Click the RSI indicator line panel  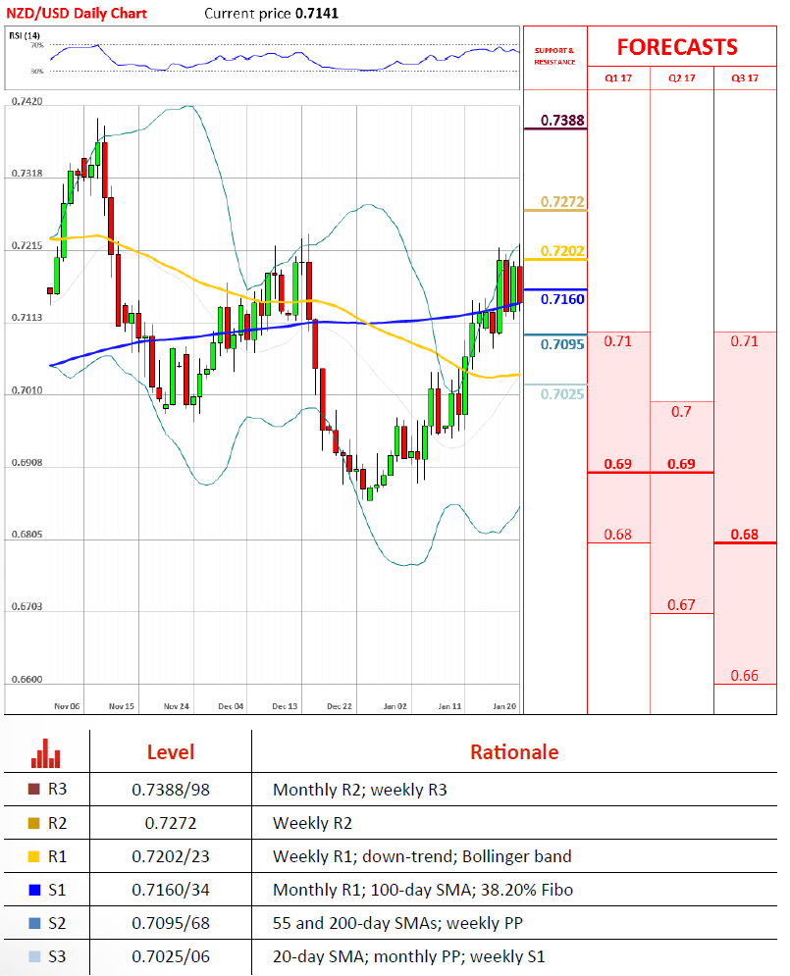click(262, 58)
